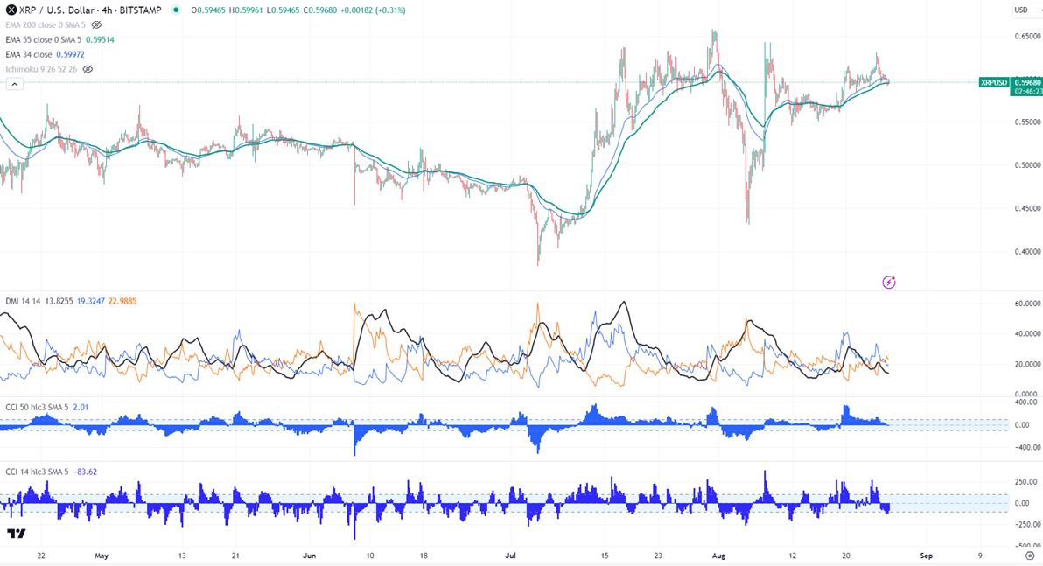Click DMI value 22.9885 in orange
1043x566 pixels.
122,301
